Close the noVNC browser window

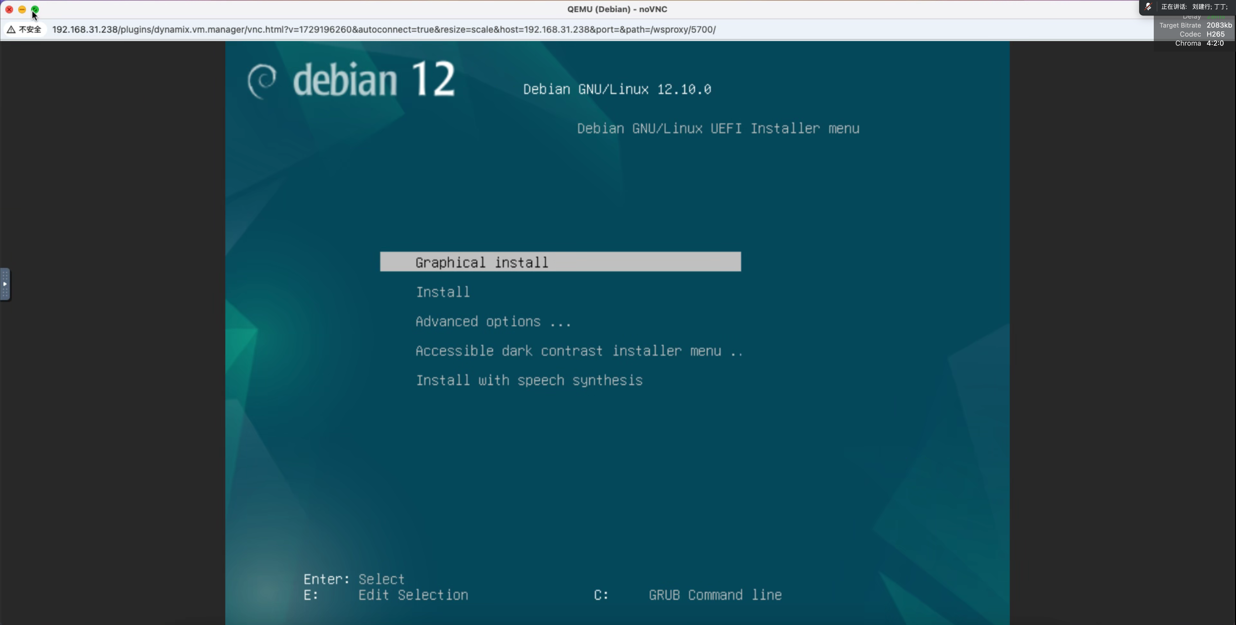pyautogui.click(x=9, y=9)
